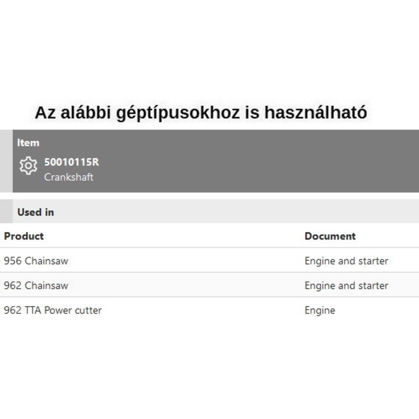Viewport: 419px width, 419px height.
Task: Open the 962 TTA Power cutter product
Action: [x=53, y=310]
